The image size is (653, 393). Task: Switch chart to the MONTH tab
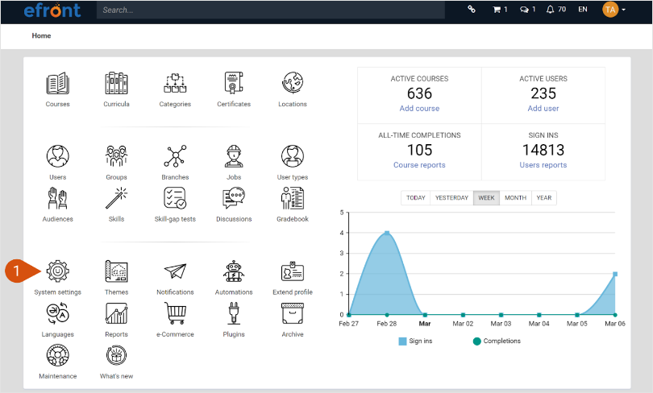(515, 198)
